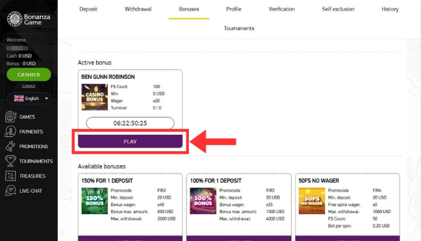
Task: Click the purple PLAY button
Action: coord(131,142)
